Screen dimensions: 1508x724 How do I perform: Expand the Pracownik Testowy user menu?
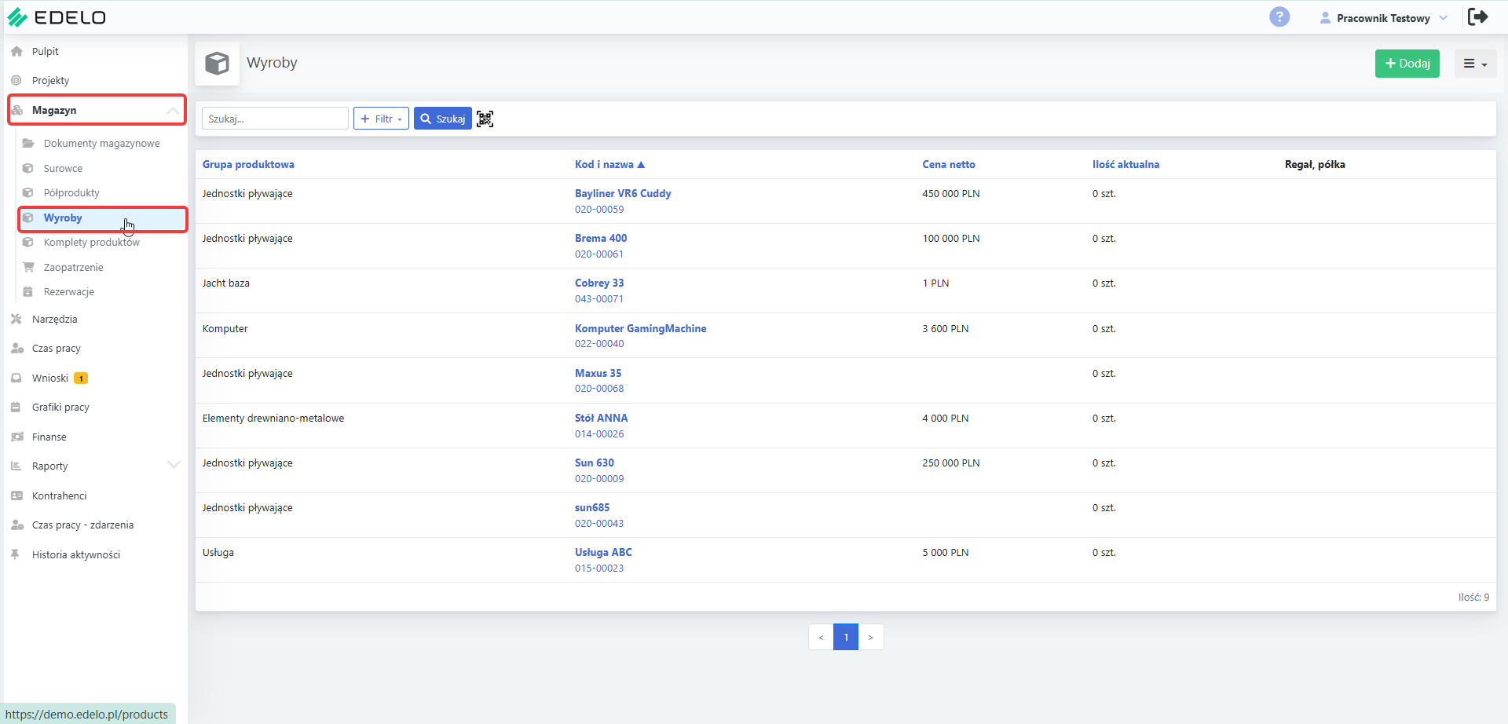click(1383, 18)
